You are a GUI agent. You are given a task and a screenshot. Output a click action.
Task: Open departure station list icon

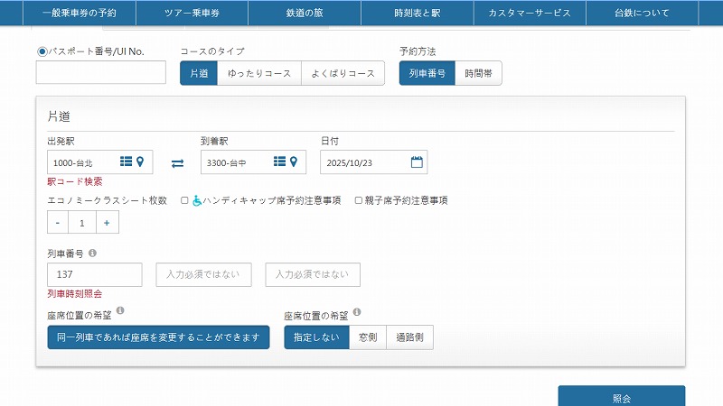click(x=126, y=161)
